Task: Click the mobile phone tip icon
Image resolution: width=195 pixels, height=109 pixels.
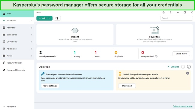Action: (120, 74)
